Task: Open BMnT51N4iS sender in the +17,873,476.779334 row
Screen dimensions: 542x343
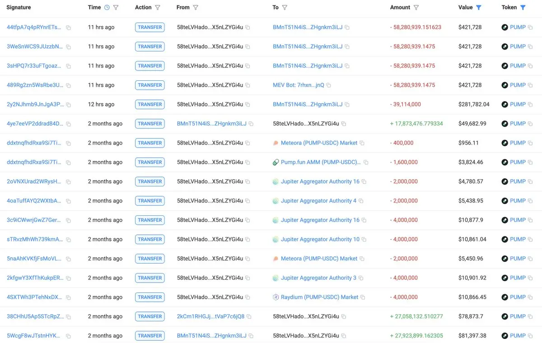Action: (212, 124)
